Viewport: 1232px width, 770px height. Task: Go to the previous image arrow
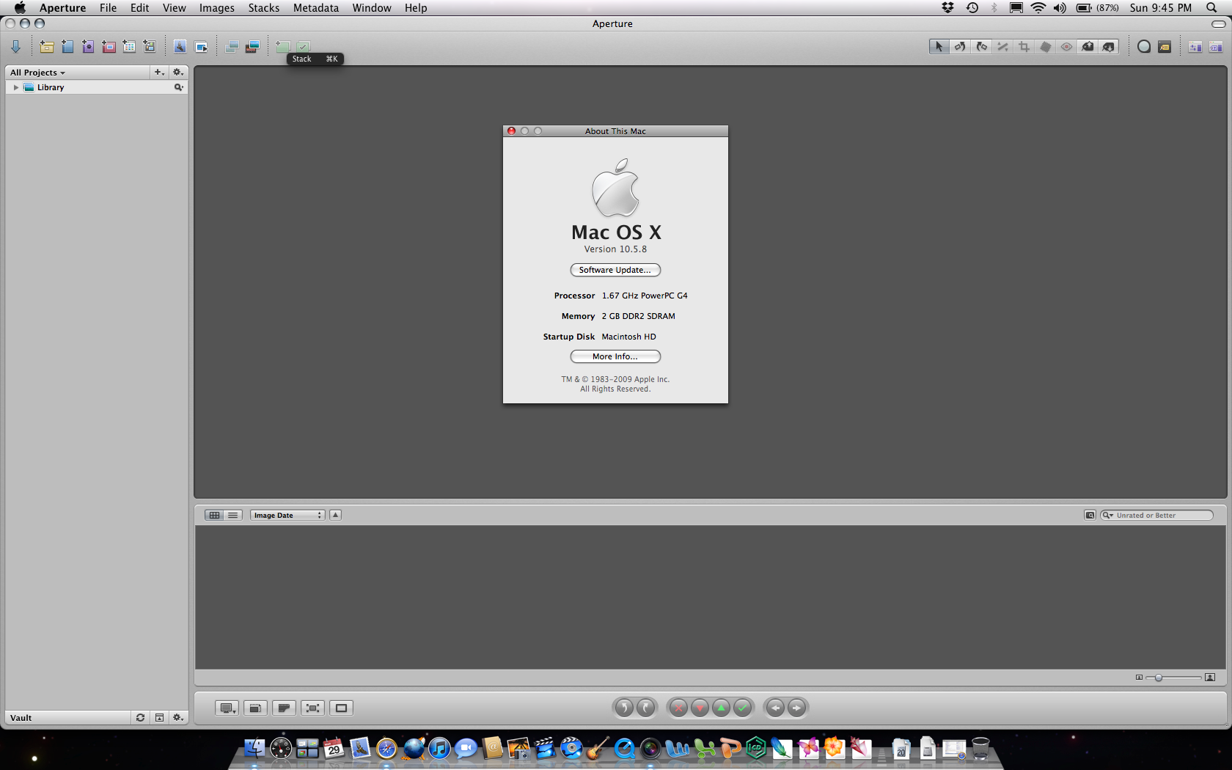point(775,708)
